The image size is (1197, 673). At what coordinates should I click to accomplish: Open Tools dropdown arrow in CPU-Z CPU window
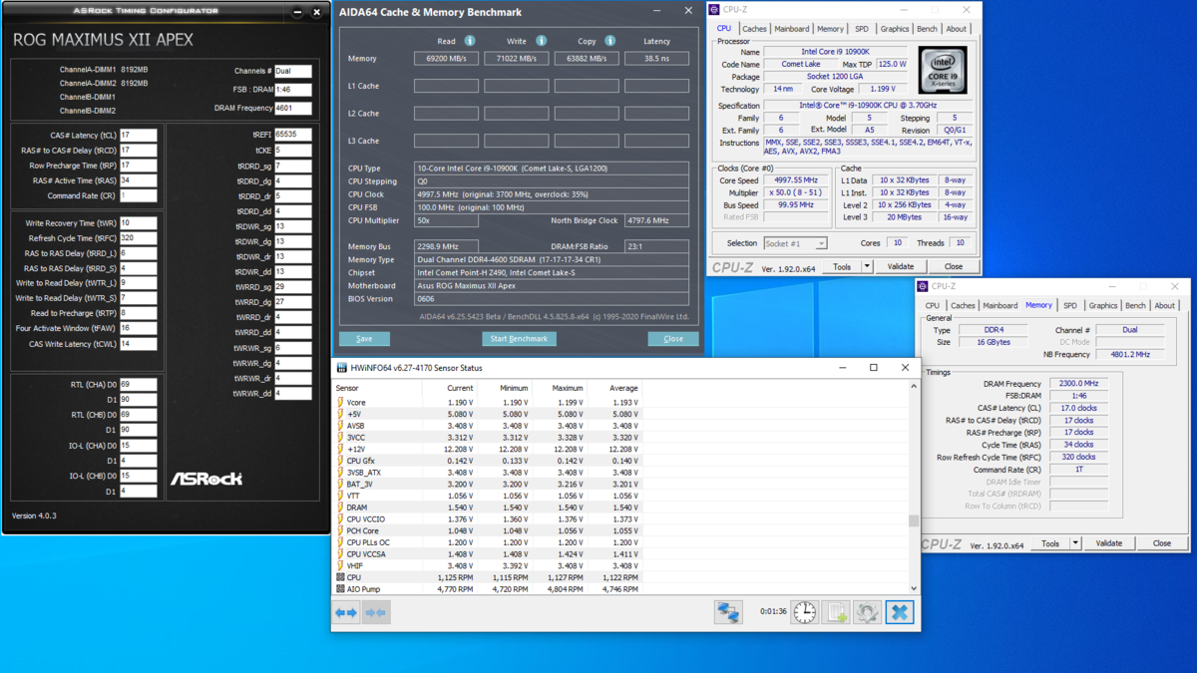point(867,266)
